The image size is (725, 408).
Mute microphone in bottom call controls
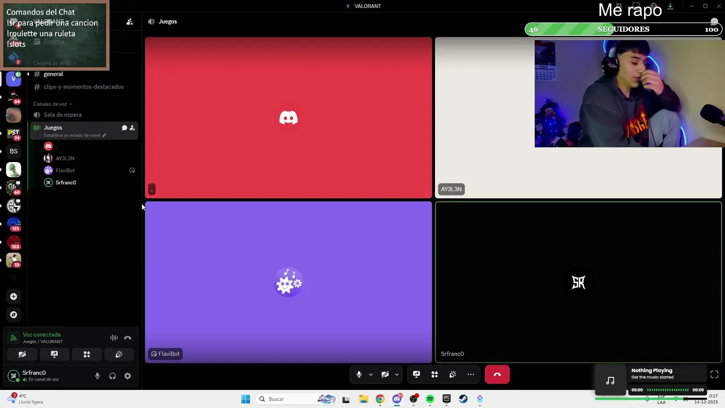359,375
